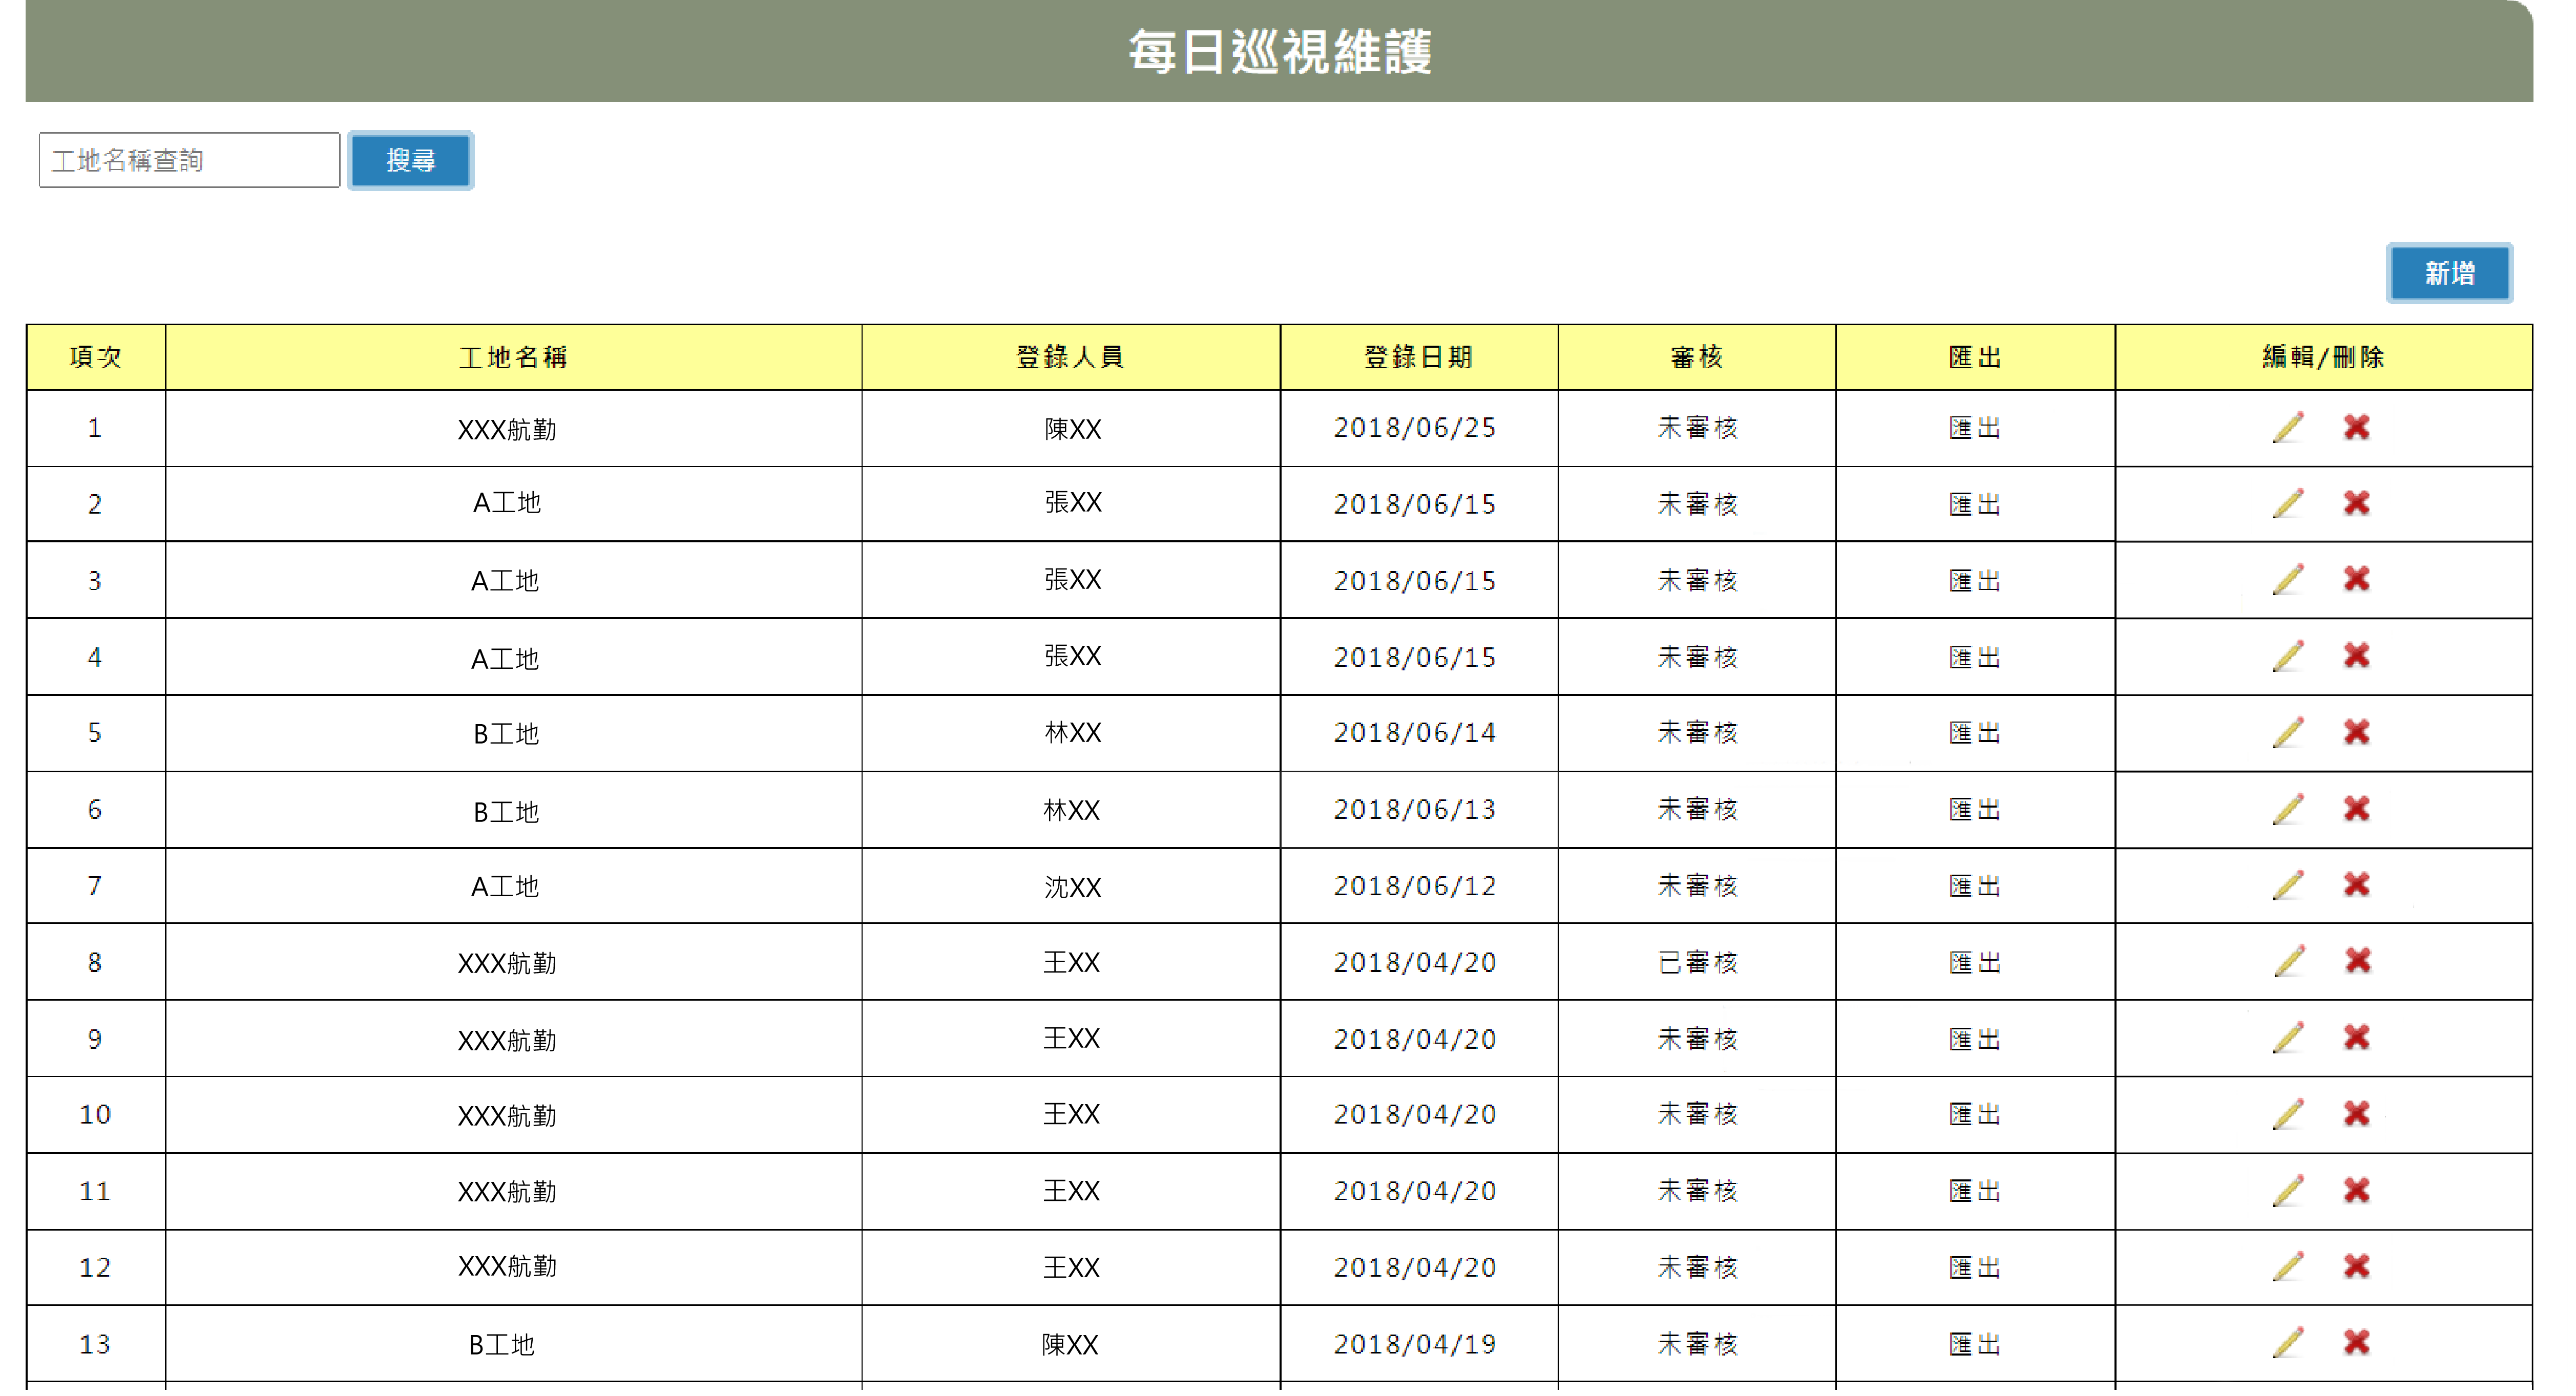
Task: Click 匯出 for row 9
Action: (1974, 1039)
